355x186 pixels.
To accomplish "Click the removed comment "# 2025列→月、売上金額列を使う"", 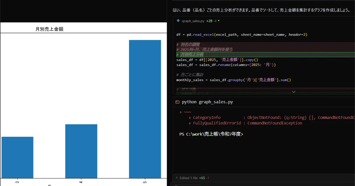I will tap(204, 49).
